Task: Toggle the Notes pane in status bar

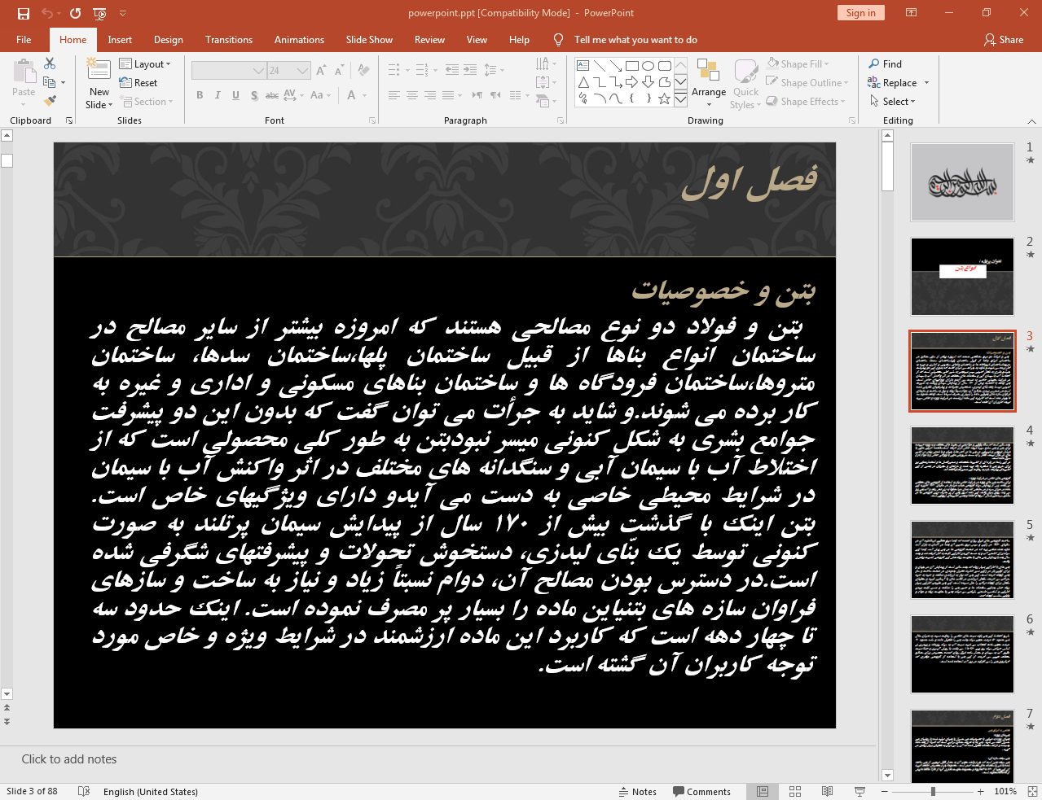Action: pos(637,791)
